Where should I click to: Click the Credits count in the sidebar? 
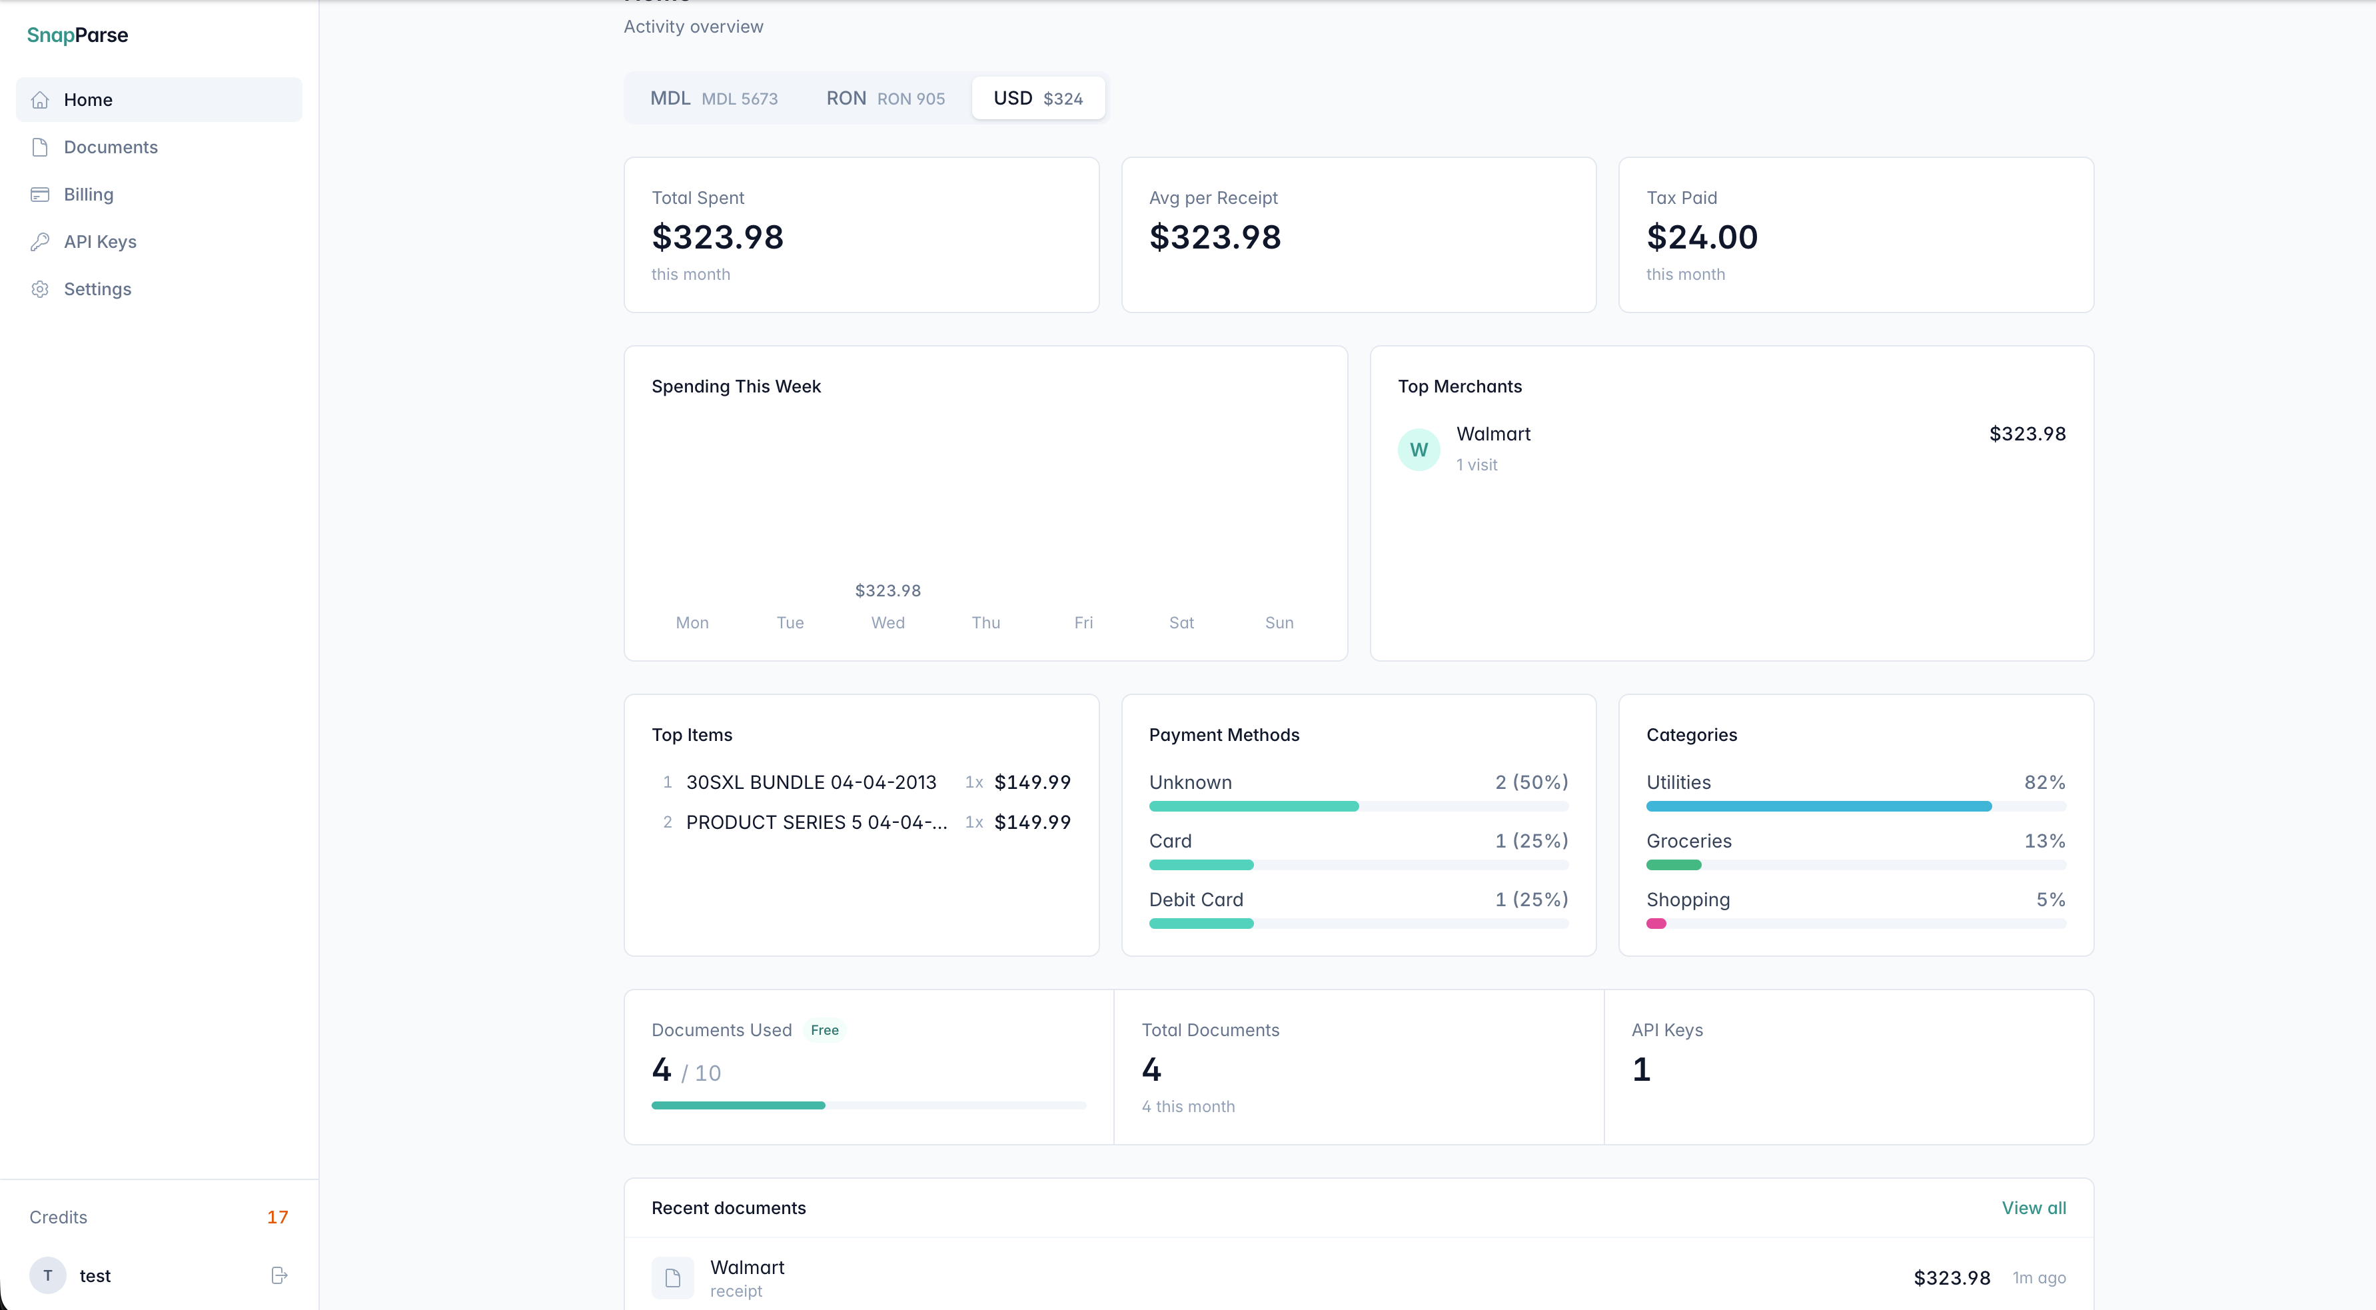tap(277, 1217)
